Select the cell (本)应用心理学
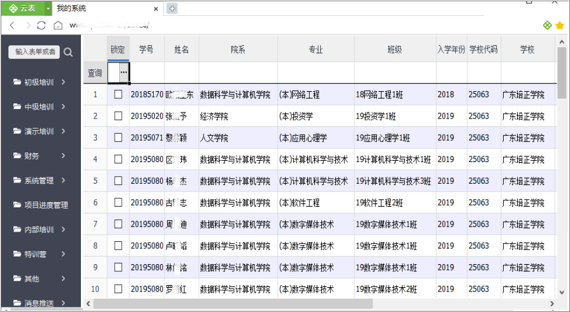The image size is (570, 312). pos(316,138)
